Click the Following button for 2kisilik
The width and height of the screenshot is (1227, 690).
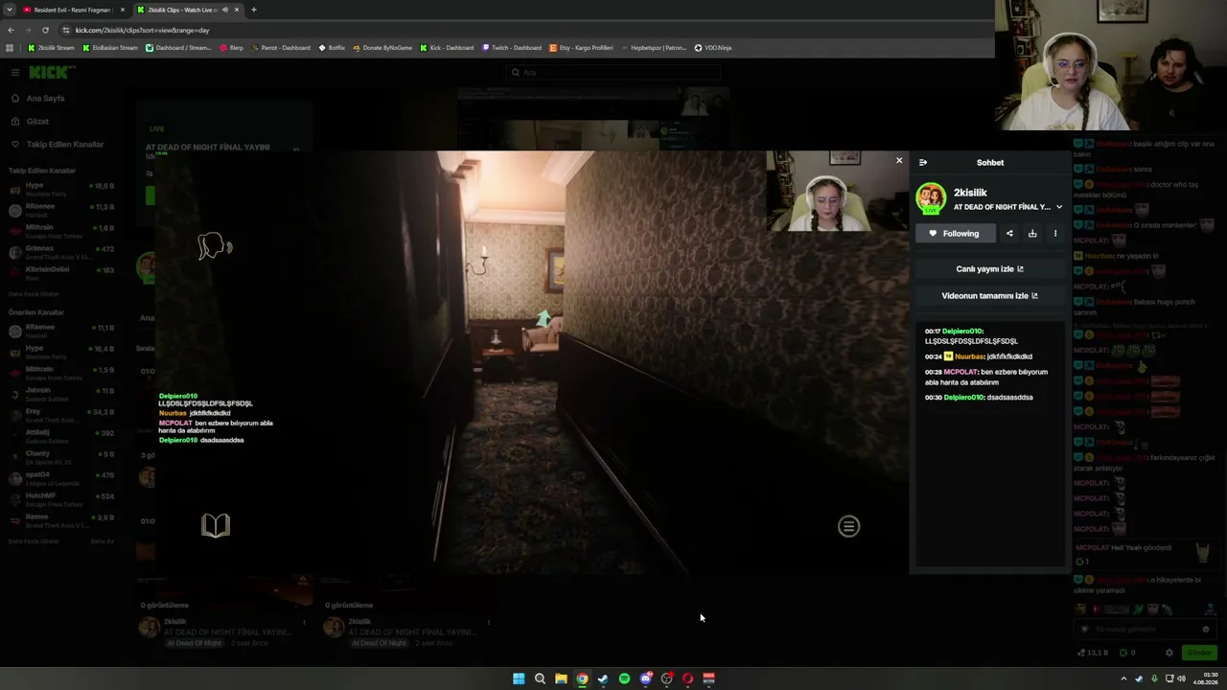click(x=955, y=234)
